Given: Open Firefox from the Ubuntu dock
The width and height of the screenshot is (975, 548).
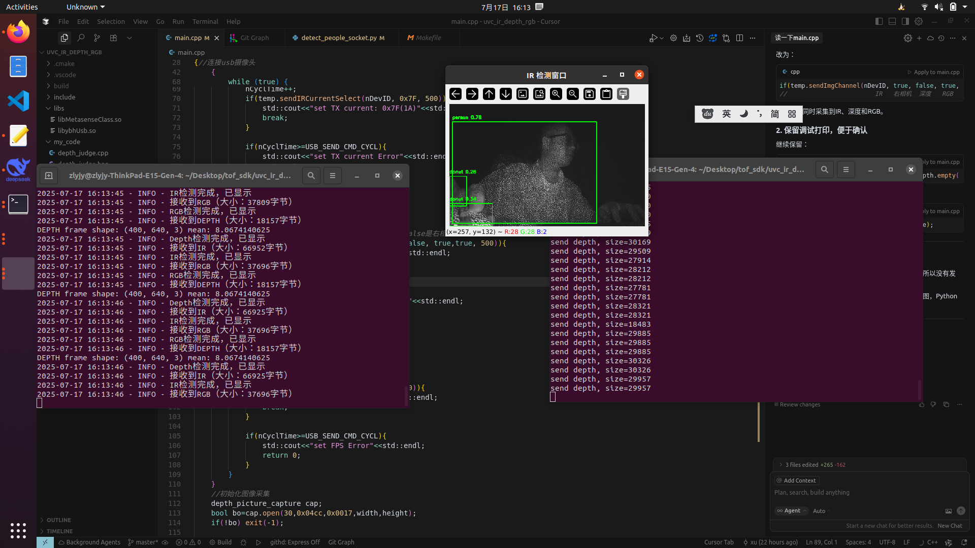Looking at the screenshot, I should [x=18, y=32].
